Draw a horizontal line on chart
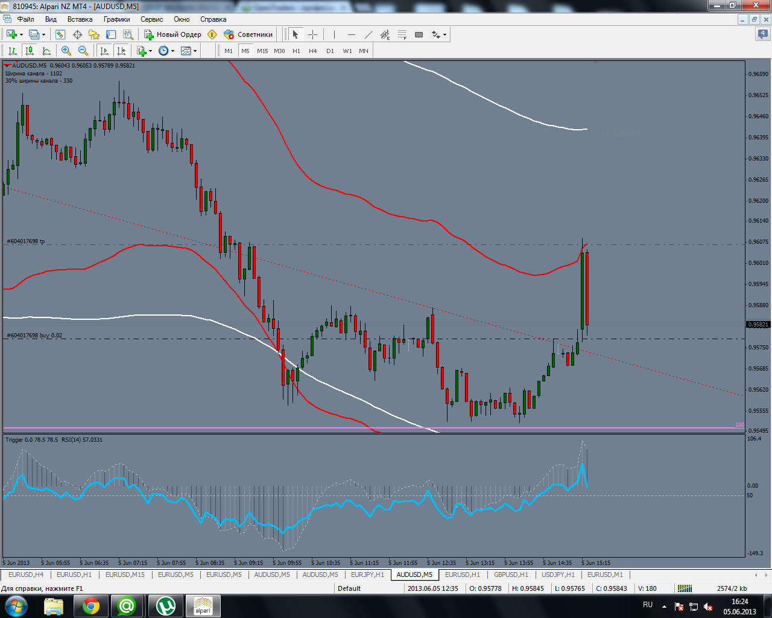 (x=351, y=34)
